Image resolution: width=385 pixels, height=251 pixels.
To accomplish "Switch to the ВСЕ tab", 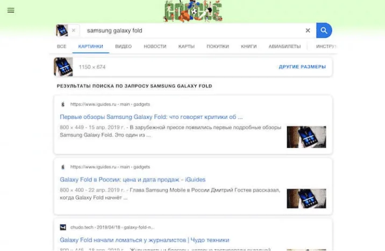I will 61,46.
